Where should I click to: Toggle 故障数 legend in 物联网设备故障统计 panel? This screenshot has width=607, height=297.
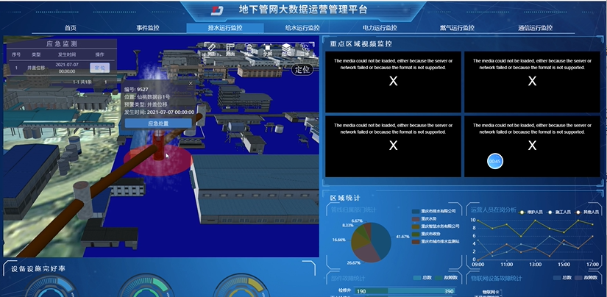(x=586, y=278)
